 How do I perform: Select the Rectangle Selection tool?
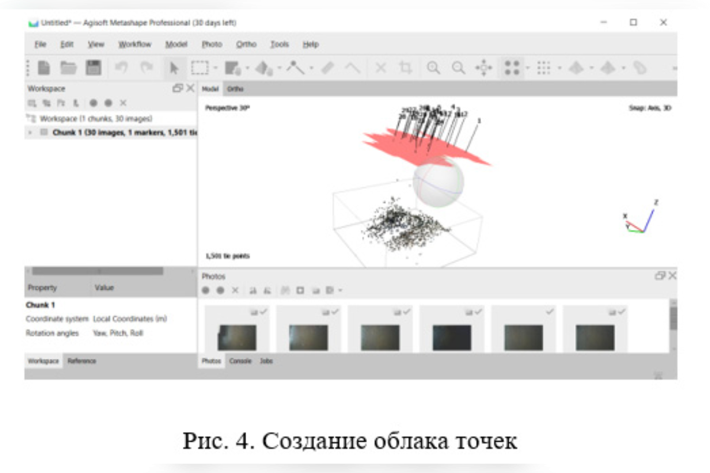point(200,68)
